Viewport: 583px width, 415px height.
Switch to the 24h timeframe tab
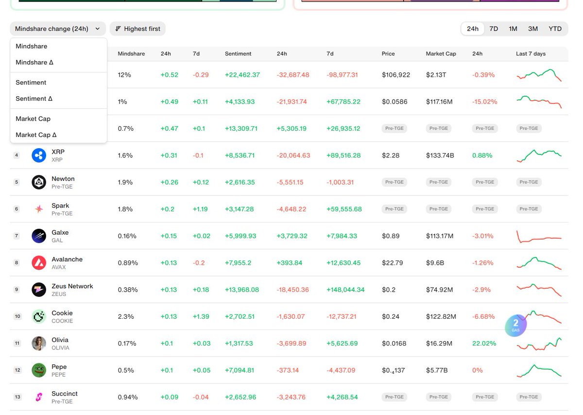[473, 29]
